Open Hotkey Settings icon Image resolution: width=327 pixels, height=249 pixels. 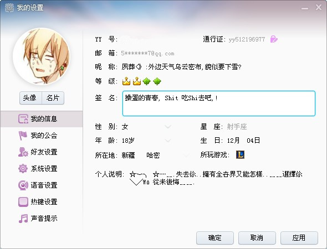(x=23, y=202)
